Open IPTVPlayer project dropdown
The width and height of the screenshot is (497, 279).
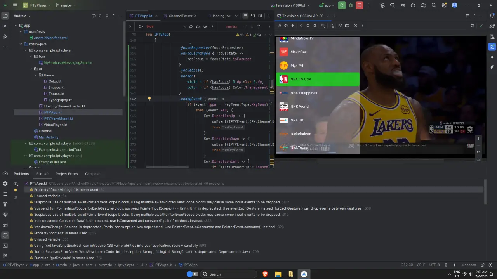pos(36,5)
